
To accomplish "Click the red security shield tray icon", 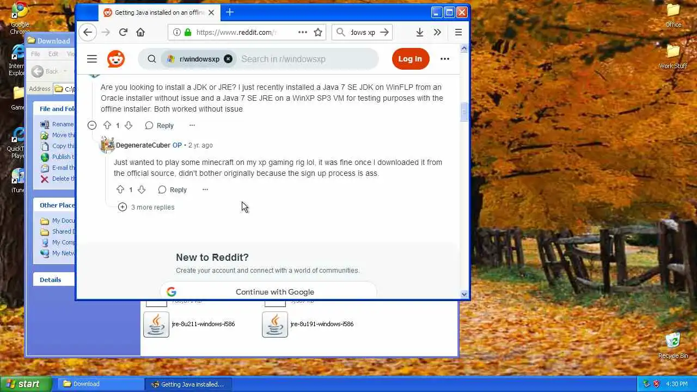I will (656, 384).
